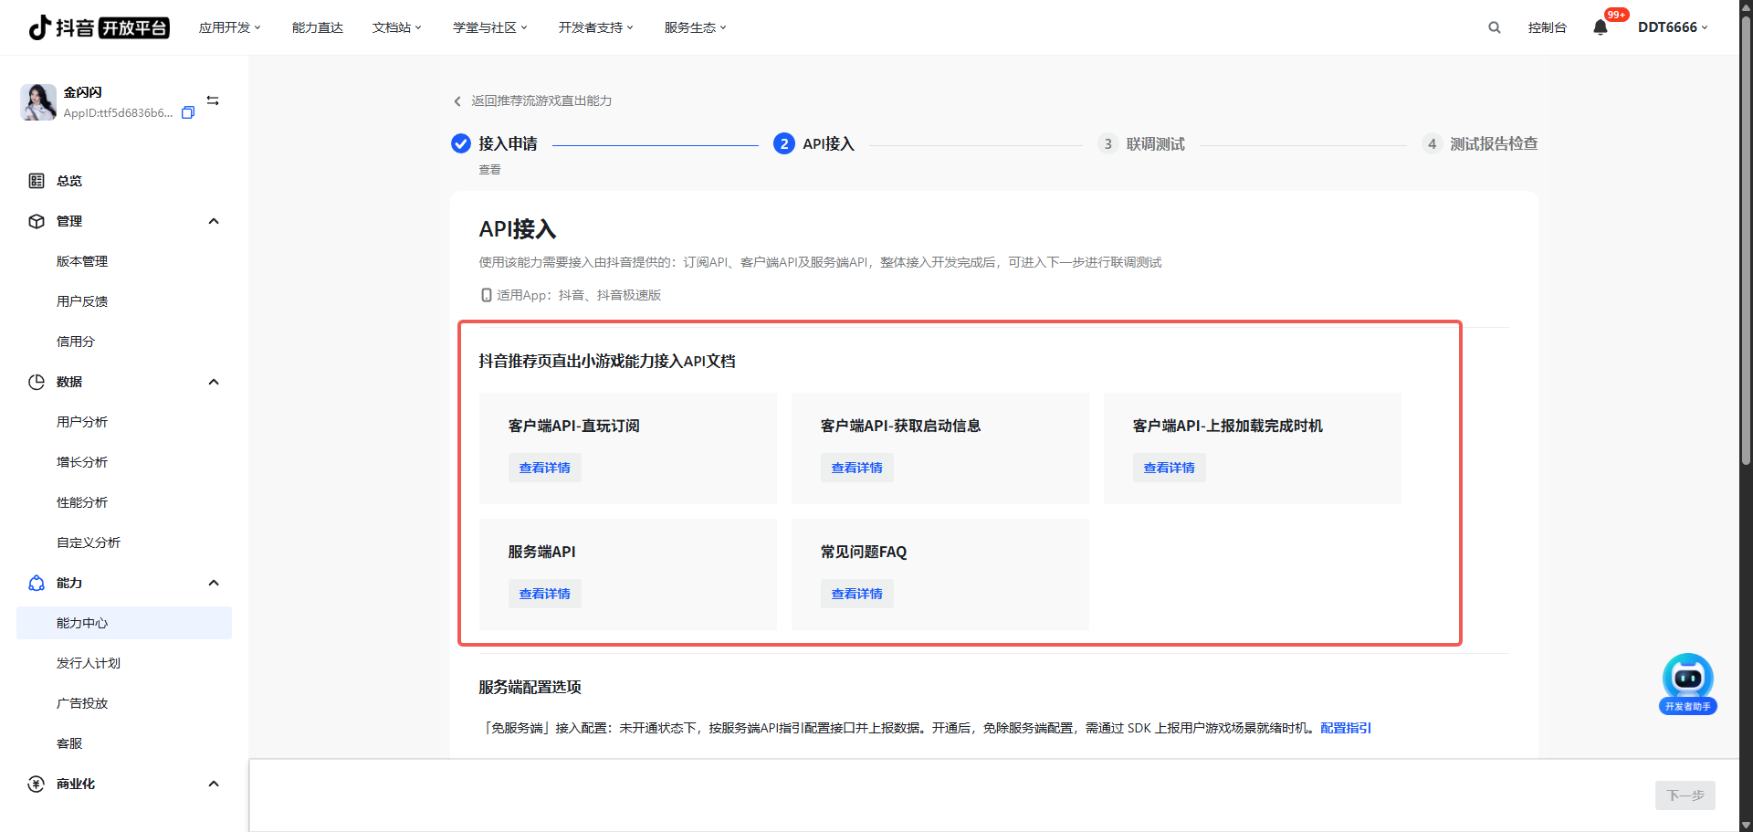
Task: Collapse the 商业化 sidebar section
Action: pos(214,784)
